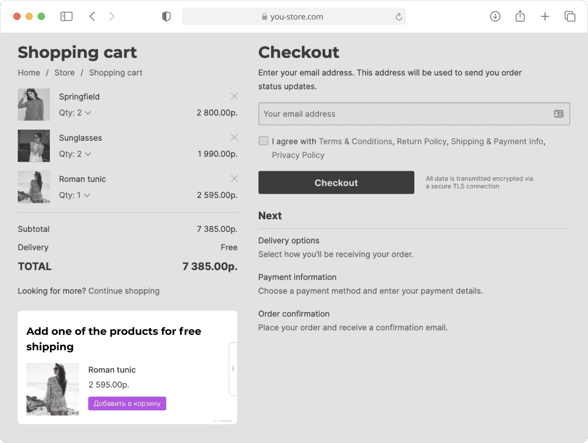The height and width of the screenshot is (443, 588).
Task: Open a new tab with plus icon
Action: coord(545,17)
